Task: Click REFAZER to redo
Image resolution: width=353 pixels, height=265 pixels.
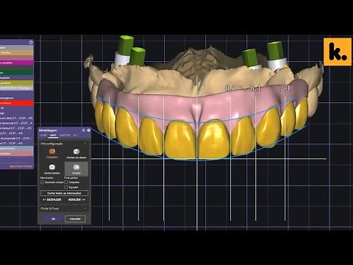Action: (x=76, y=199)
